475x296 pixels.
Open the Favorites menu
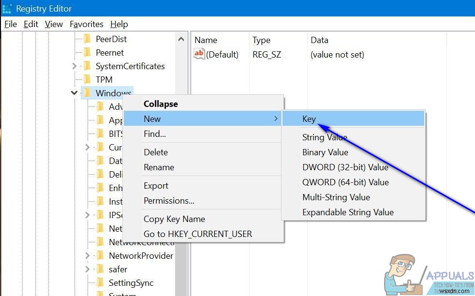click(x=86, y=24)
